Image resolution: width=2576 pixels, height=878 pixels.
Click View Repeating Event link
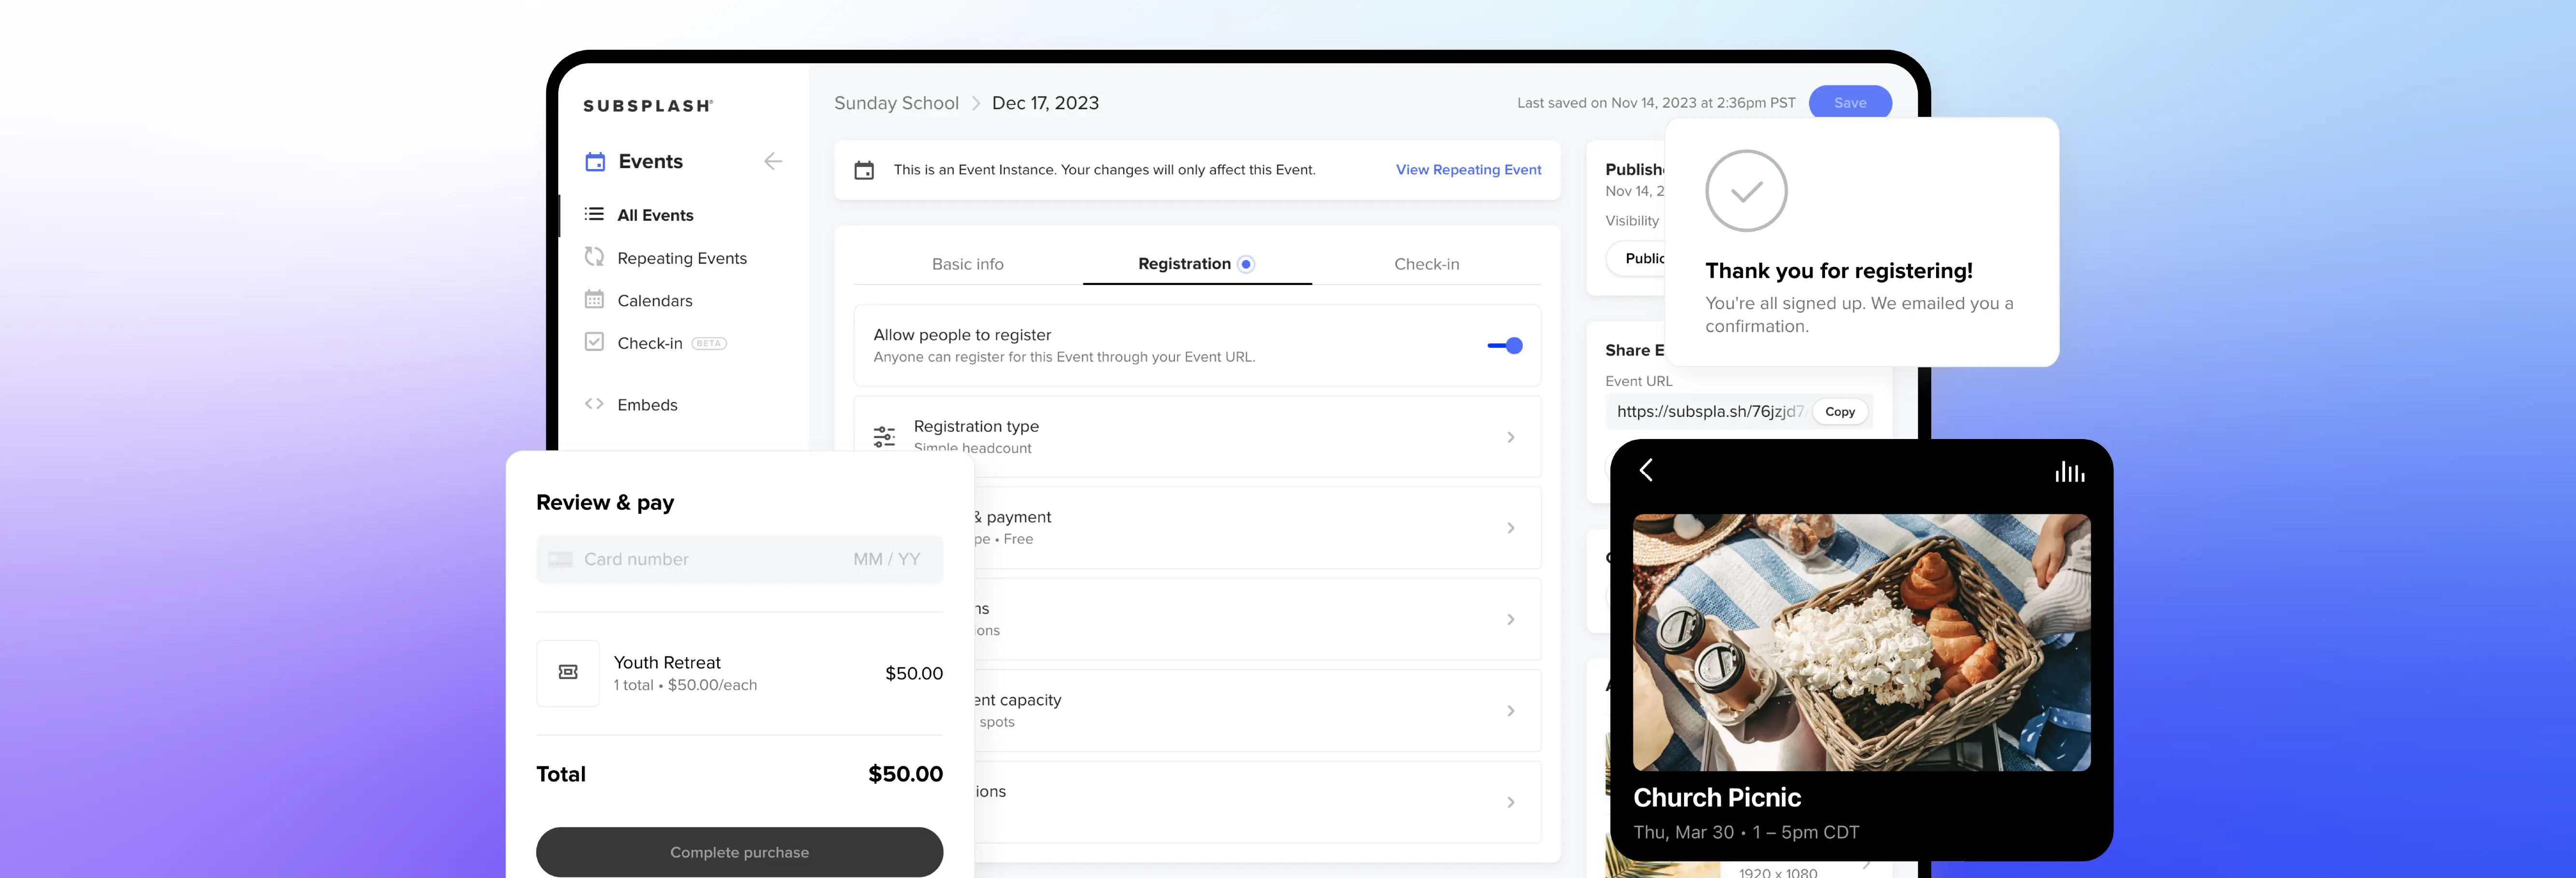coord(1468,169)
